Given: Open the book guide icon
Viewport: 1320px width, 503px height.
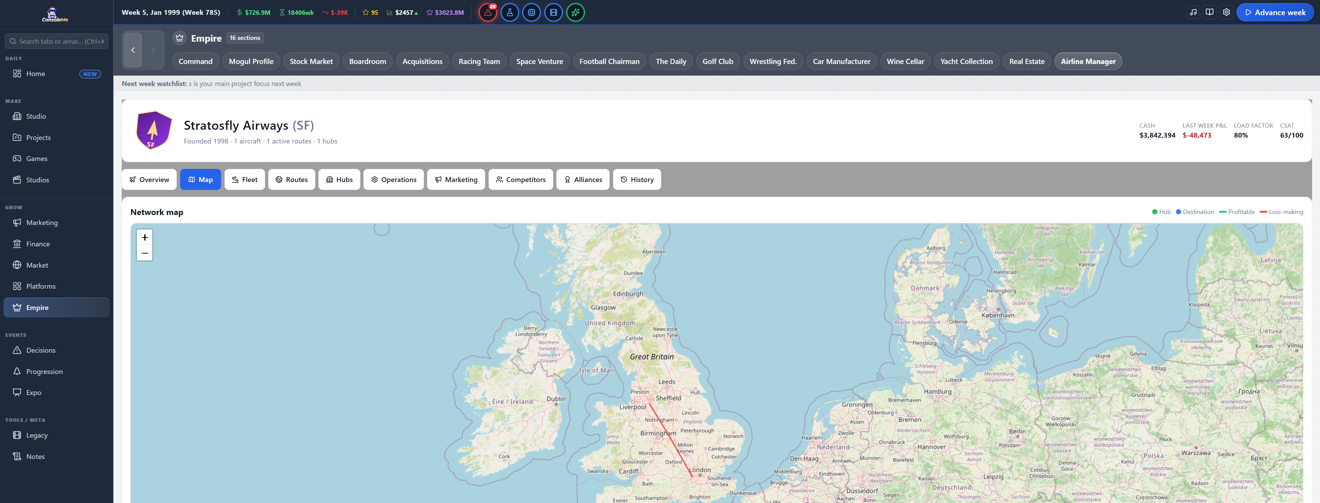Looking at the screenshot, I should (x=1209, y=12).
